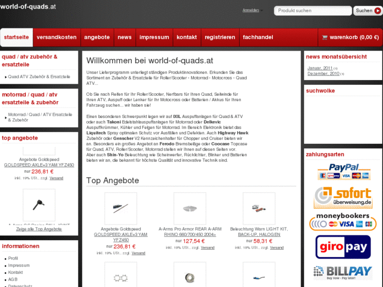383x287 pixels.
Task: Open the moneybookers payment logo
Action: click(x=342, y=222)
